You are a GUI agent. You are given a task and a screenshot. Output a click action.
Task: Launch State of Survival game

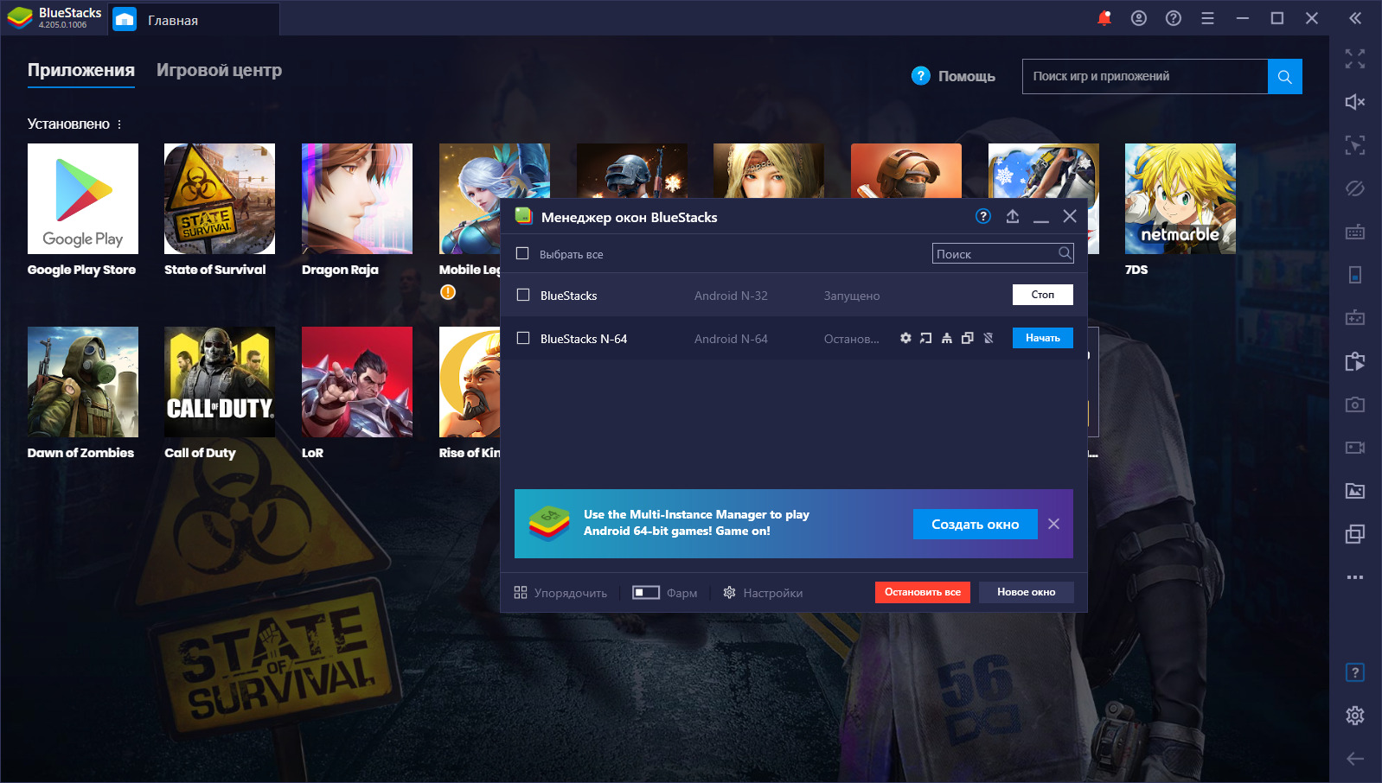(220, 199)
